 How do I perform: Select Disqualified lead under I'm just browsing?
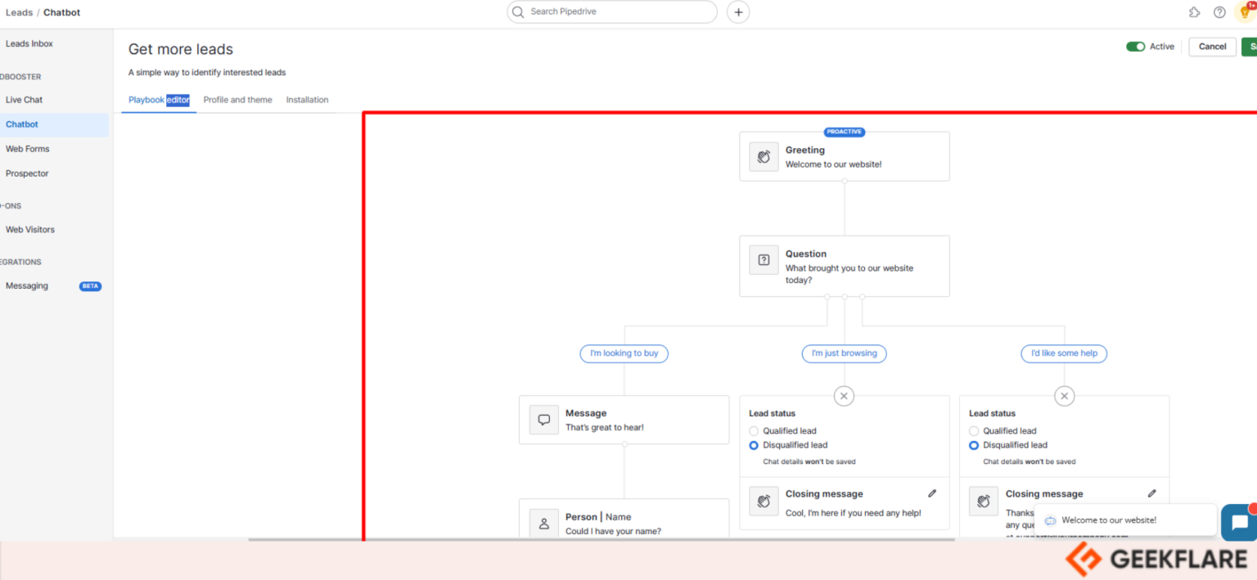(754, 445)
